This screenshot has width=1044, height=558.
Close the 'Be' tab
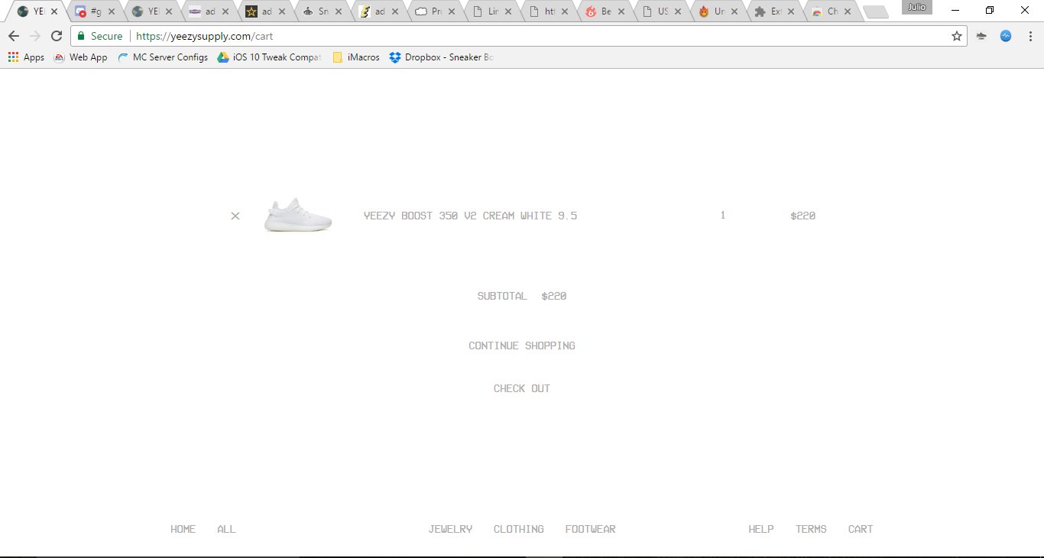[x=621, y=12]
